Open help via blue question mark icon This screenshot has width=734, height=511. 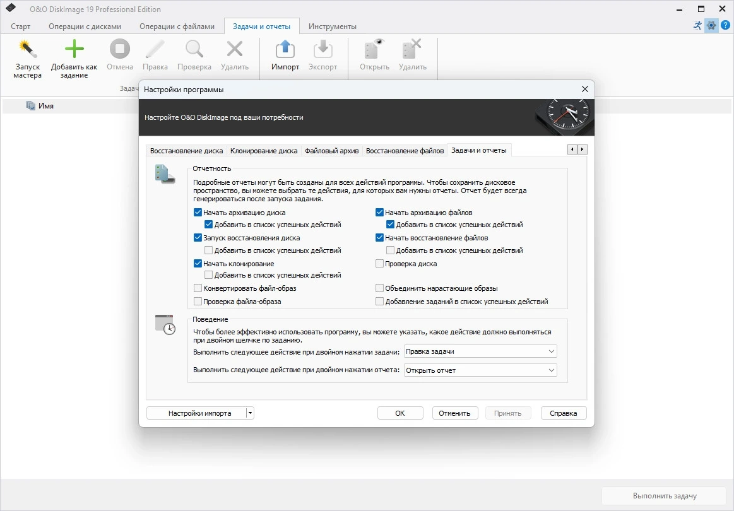tap(726, 25)
